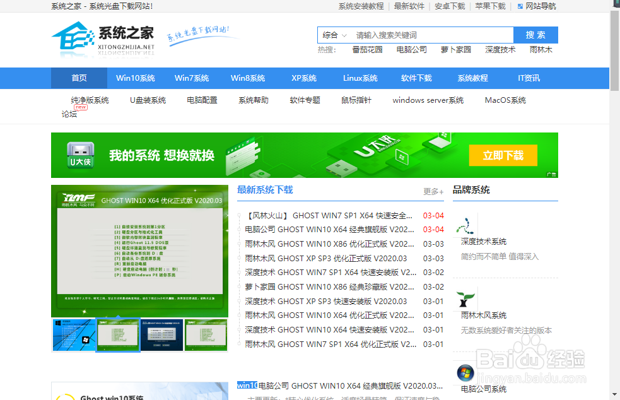Click the scrollbar down arrow
The width and height of the screenshot is (620, 400).
615,394
